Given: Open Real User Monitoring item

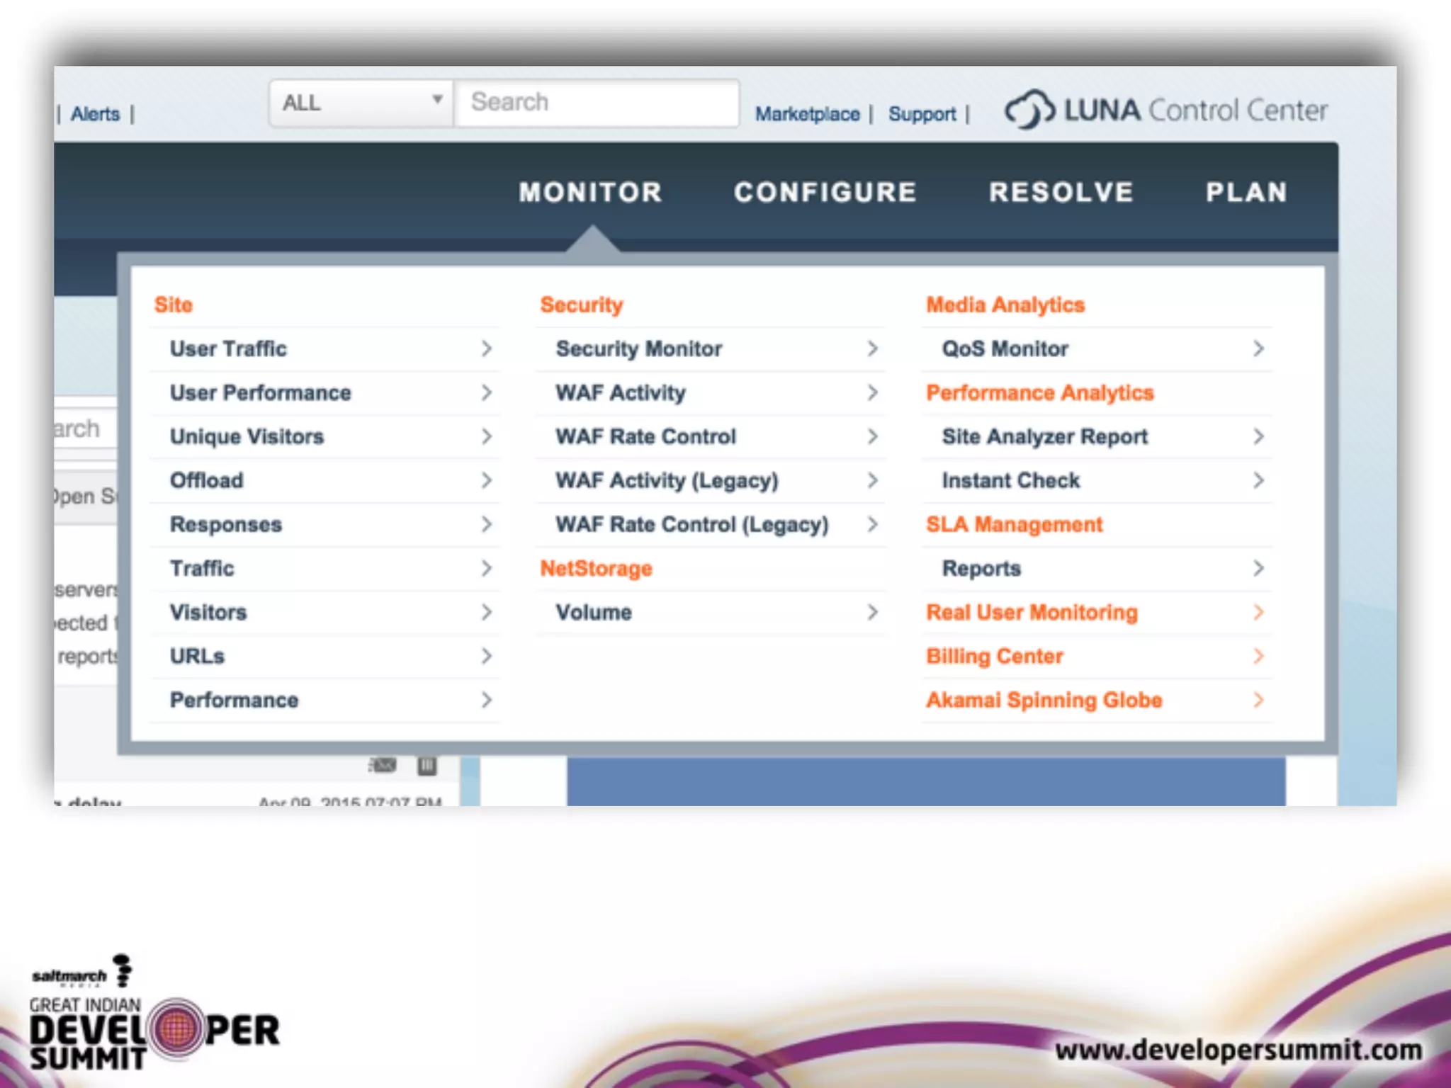Looking at the screenshot, I should [x=1032, y=612].
